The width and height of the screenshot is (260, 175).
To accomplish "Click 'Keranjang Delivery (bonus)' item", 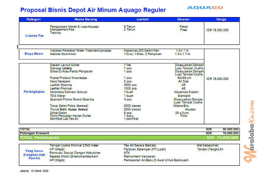I will click(x=69, y=92).
